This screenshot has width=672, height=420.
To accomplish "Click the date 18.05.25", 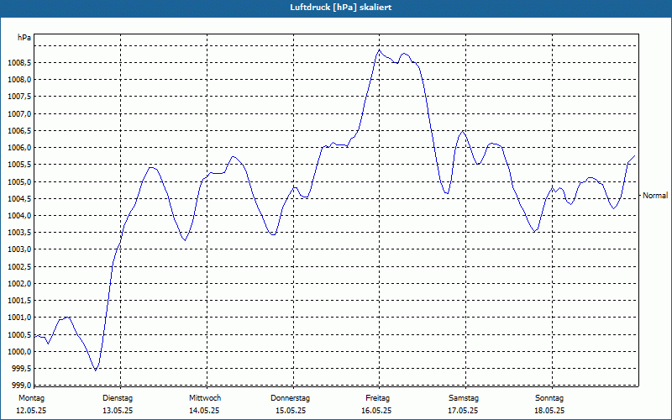I will coord(549,411).
